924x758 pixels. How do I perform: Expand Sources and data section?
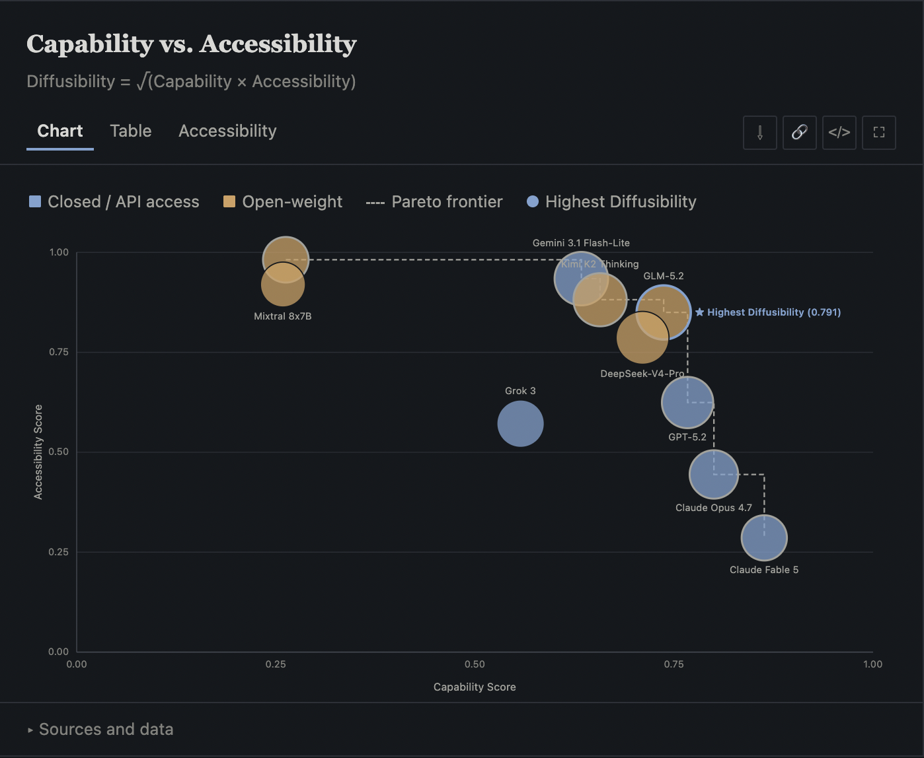[100, 730]
